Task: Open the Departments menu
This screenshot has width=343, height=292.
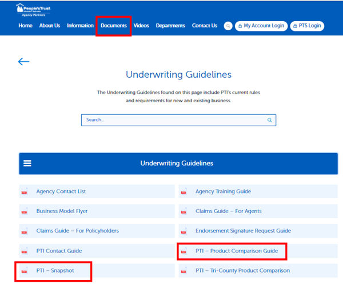Action: pyautogui.click(x=170, y=26)
